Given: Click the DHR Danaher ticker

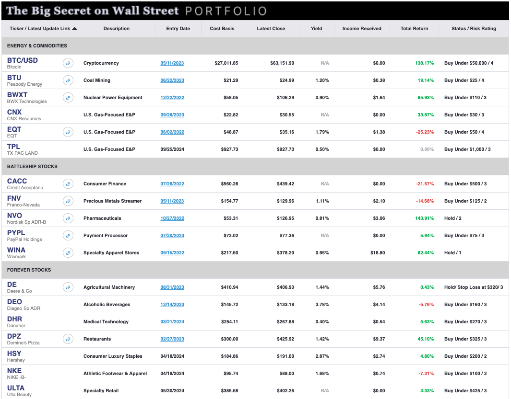Looking at the screenshot, I should pyautogui.click(x=14, y=319).
